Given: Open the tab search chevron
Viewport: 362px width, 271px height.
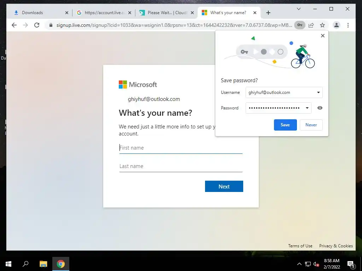Looking at the screenshot, I should (298, 9).
